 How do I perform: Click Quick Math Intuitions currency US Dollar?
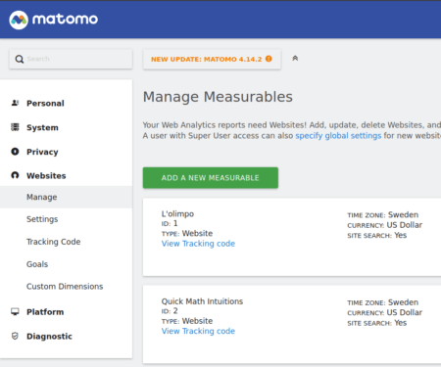(x=405, y=312)
